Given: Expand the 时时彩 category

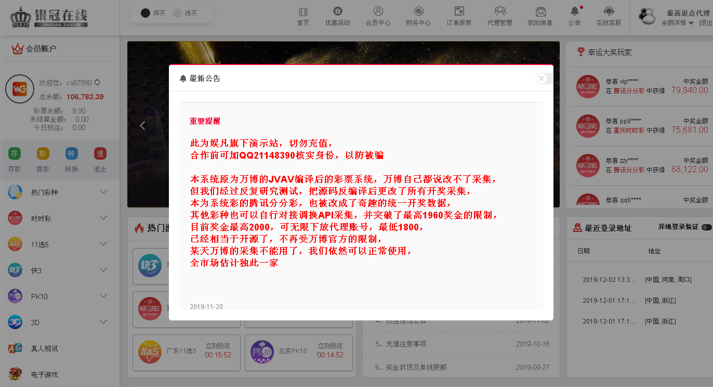Looking at the screenshot, I should click(x=103, y=218).
